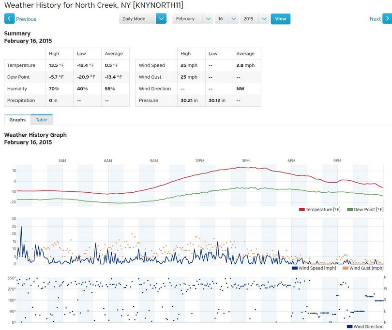
Task: Open the Previous day link
Action: [26, 19]
